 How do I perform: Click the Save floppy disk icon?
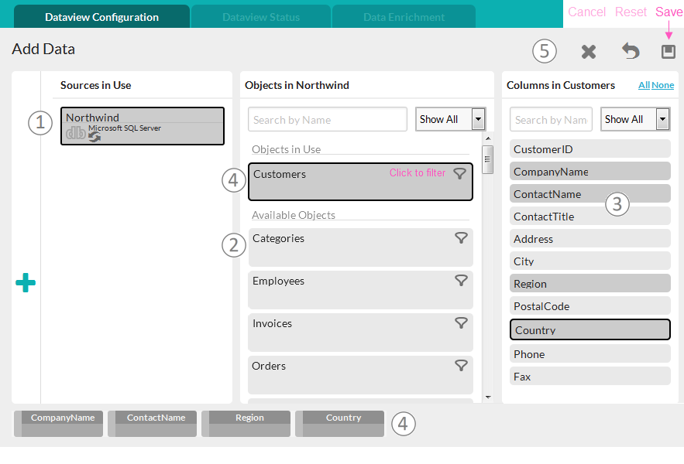coord(669,51)
